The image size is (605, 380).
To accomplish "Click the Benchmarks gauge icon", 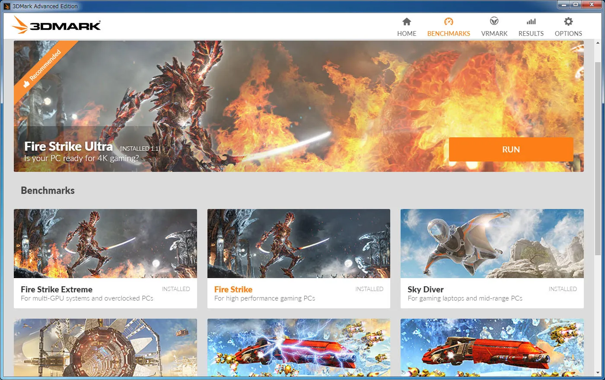I will [x=449, y=22].
